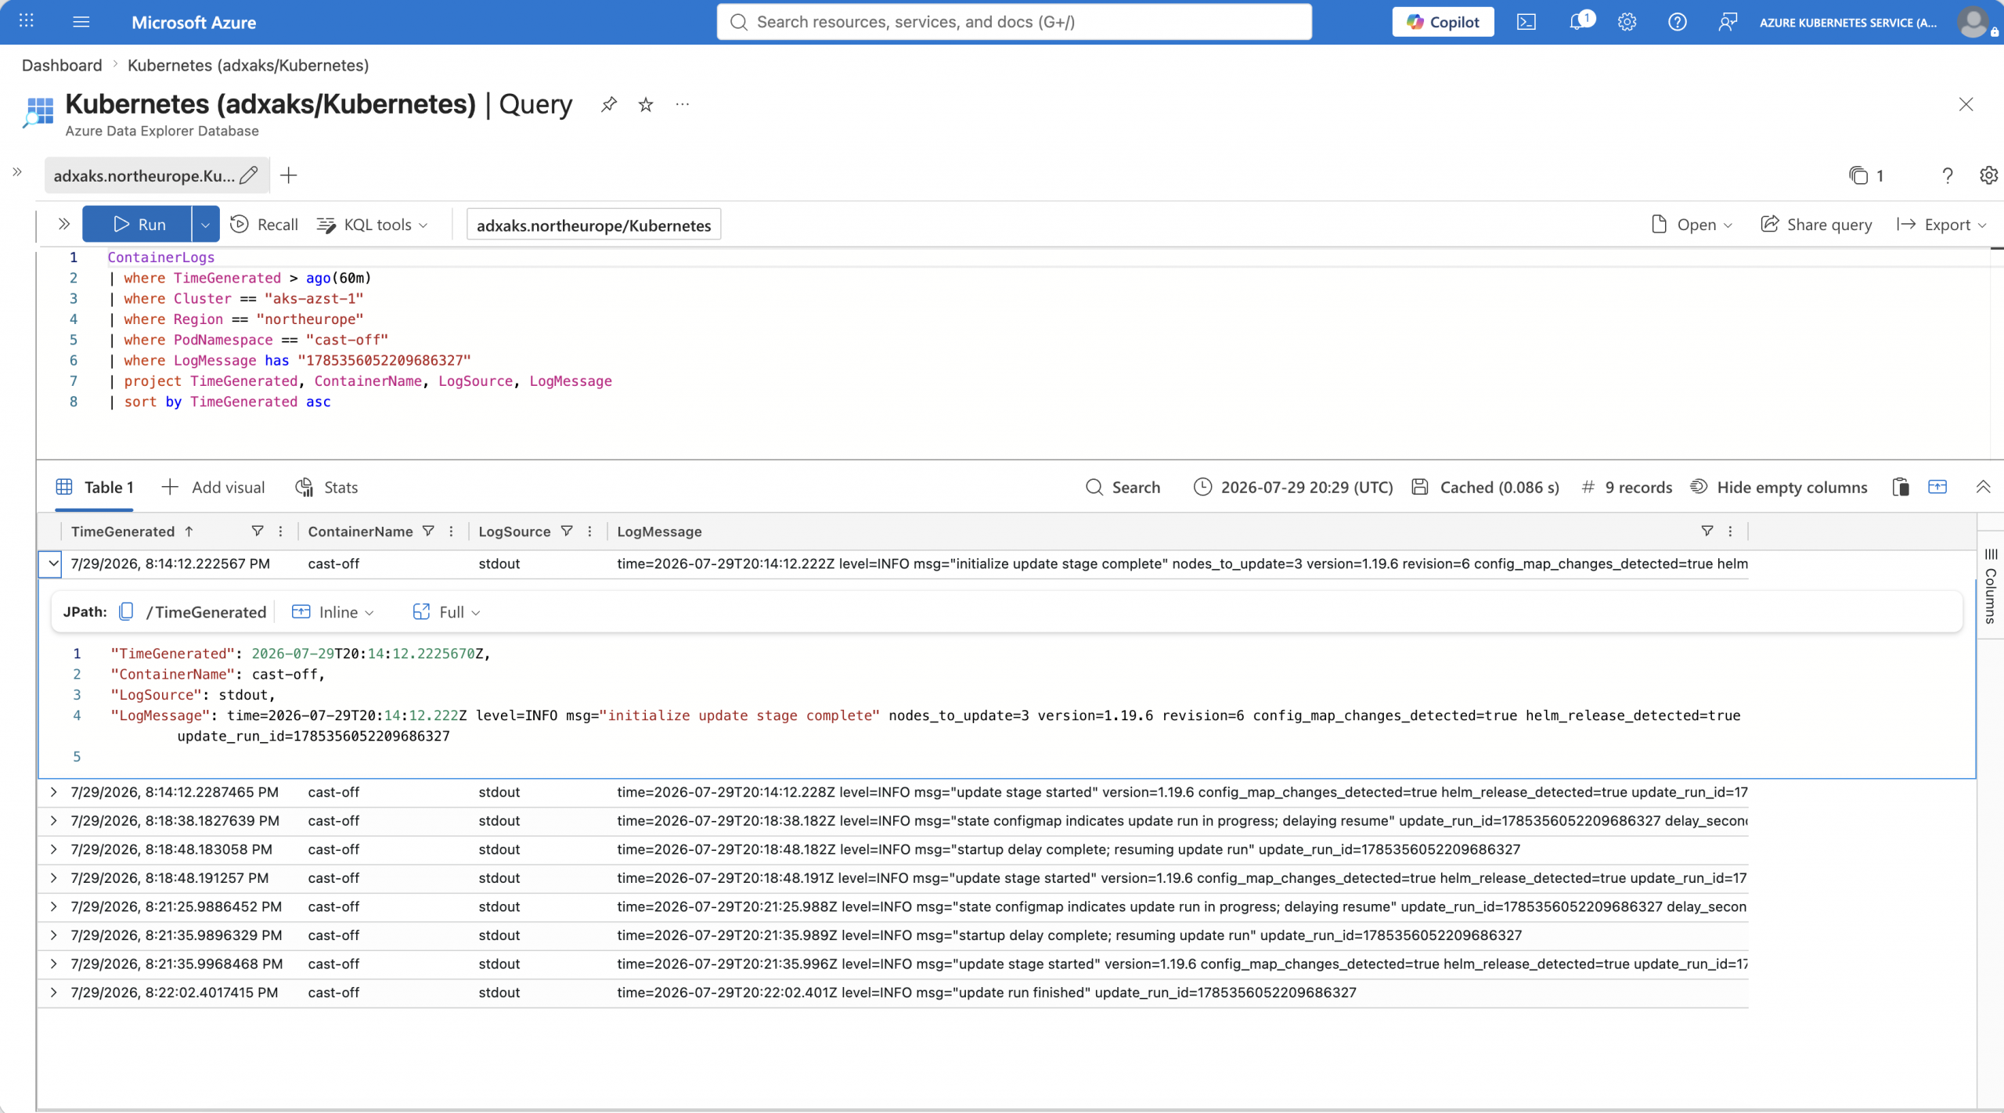Open the Stats tab
2004x1113 pixels.
326,487
